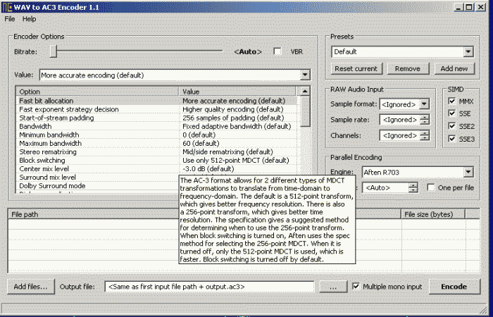Click the Output file path field
This screenshot has width=493, height=317.
[x=209, y=287]
